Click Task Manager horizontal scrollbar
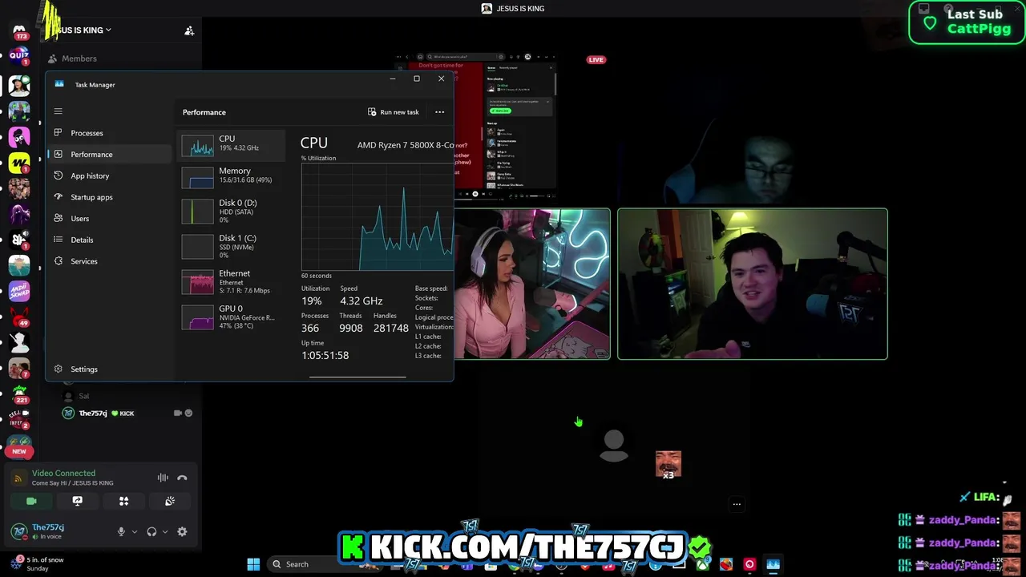 357,377
